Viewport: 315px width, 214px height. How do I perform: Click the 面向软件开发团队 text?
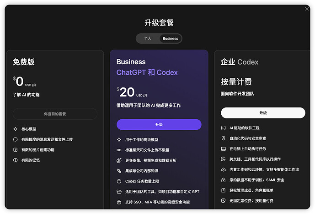tap(237, 94)
